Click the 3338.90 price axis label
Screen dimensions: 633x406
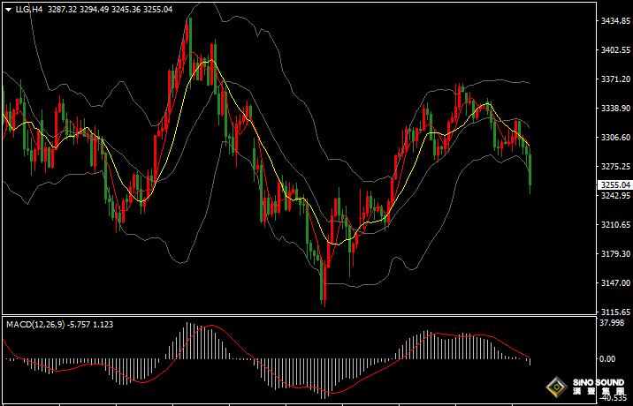(614, 109)
